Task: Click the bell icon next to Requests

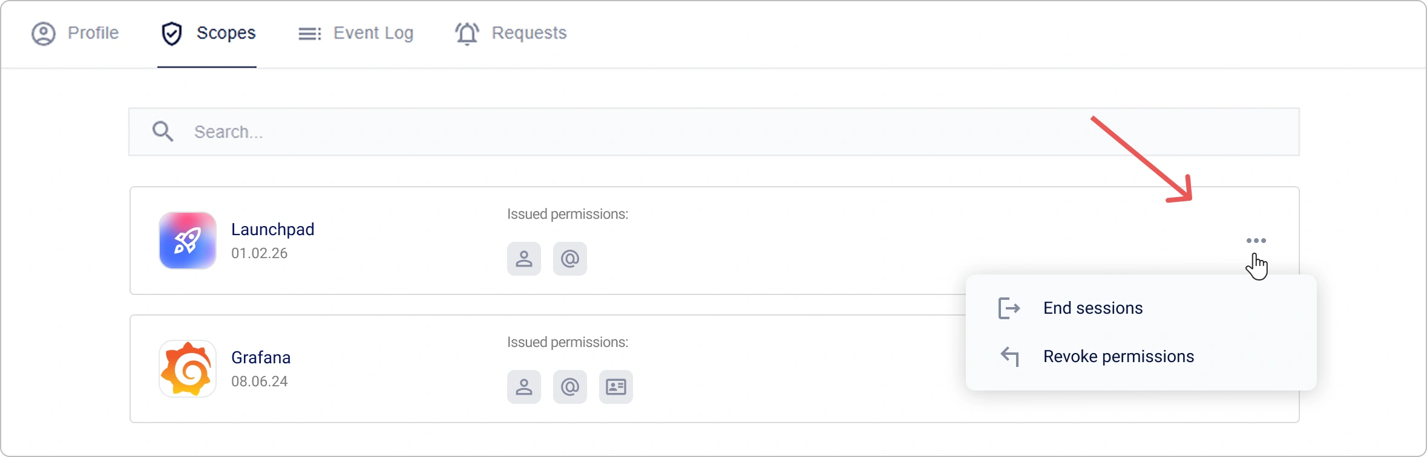Action: point(467,34)
